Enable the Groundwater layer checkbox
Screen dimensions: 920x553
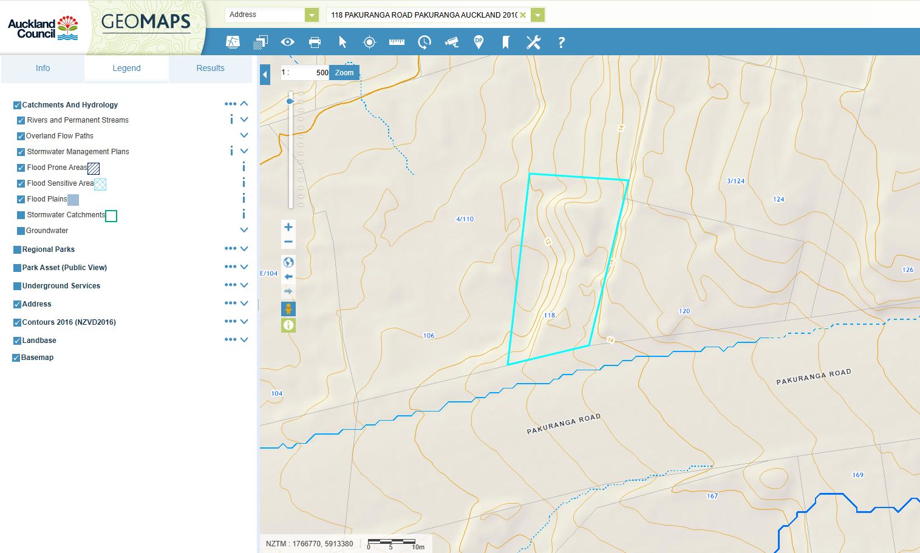pos(21,231)
